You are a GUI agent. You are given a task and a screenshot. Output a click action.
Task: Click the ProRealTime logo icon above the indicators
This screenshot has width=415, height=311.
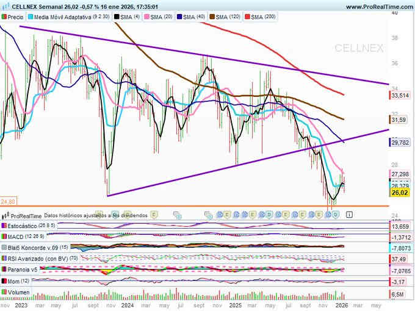tap(5, 215)
